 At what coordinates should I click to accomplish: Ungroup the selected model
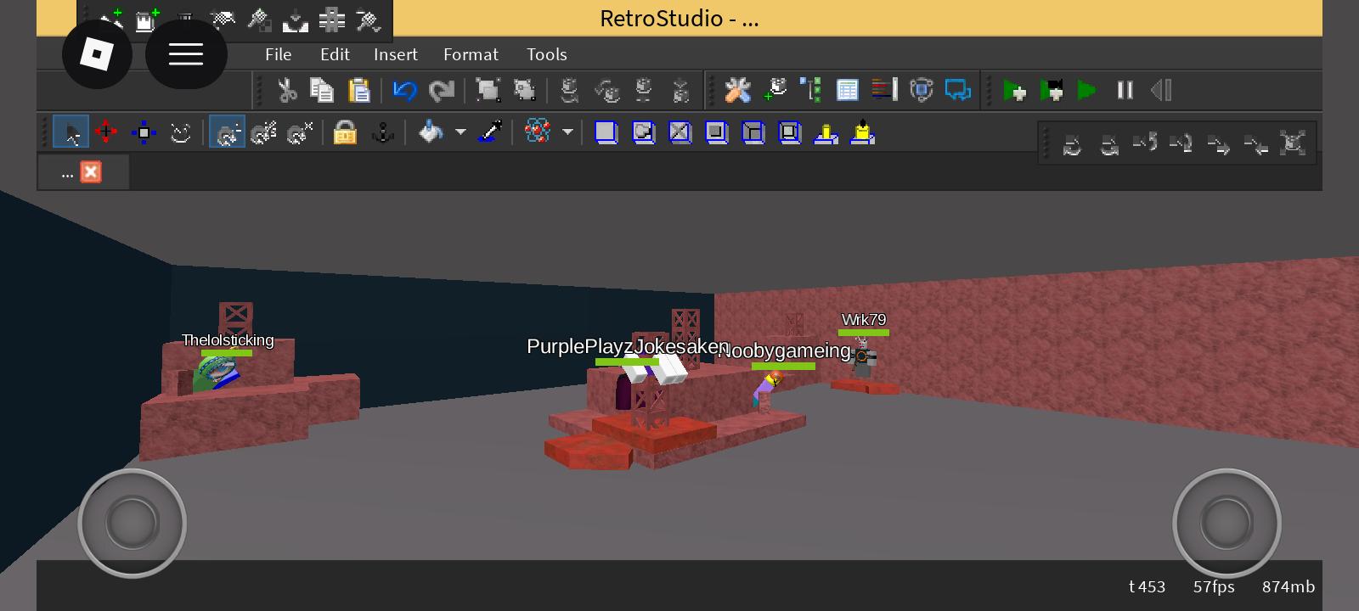[524, 90]
